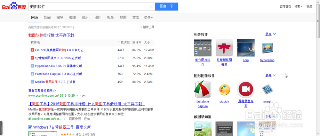Switch to 地图 tab

(123, 17)
